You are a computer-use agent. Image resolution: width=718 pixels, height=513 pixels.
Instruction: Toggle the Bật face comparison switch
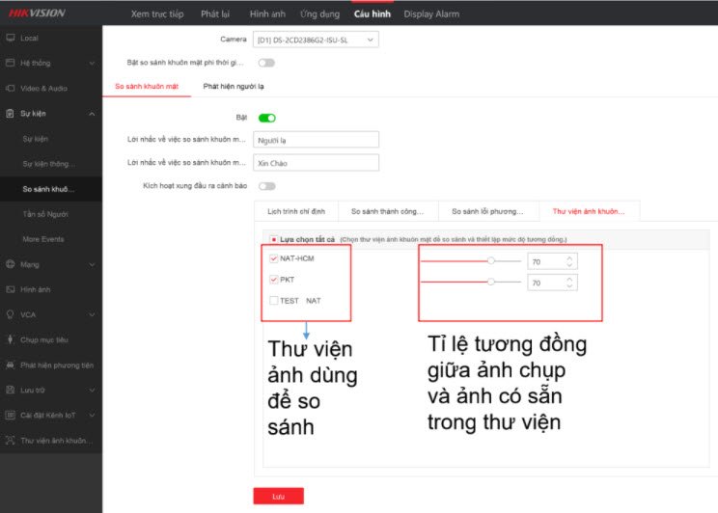point(266,118)
